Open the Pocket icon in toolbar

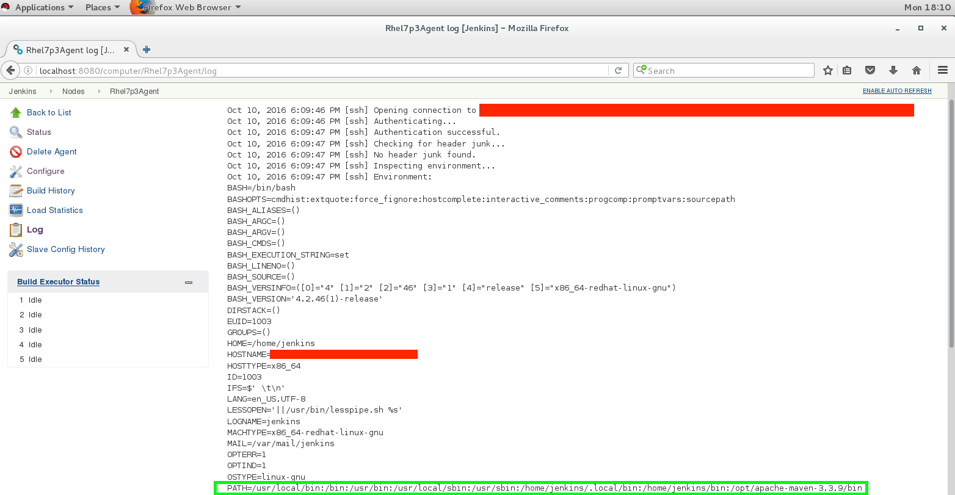[x=870, y=71]
